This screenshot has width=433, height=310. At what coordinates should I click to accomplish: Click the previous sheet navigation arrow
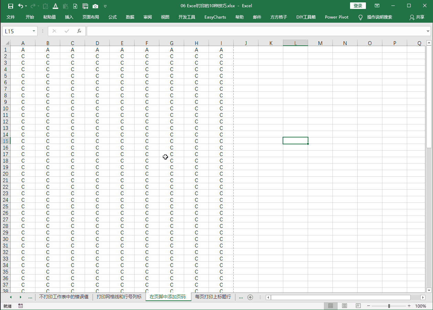(11, 297)
